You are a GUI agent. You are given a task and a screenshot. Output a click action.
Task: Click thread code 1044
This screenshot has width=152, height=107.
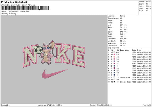(134, 70)
